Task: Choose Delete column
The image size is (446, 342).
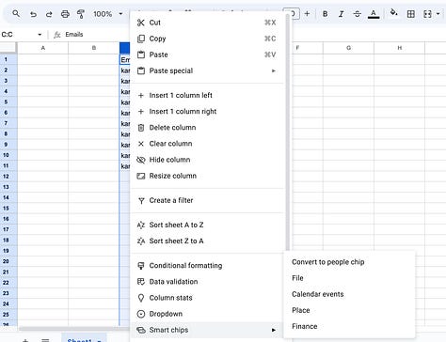Action: tap(207, 128)
